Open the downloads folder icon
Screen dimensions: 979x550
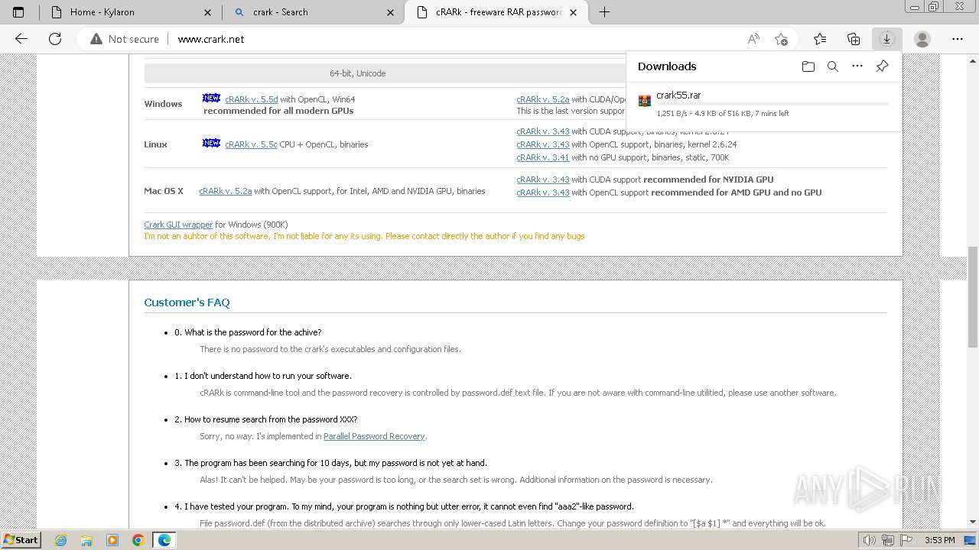tap(808, 66)
